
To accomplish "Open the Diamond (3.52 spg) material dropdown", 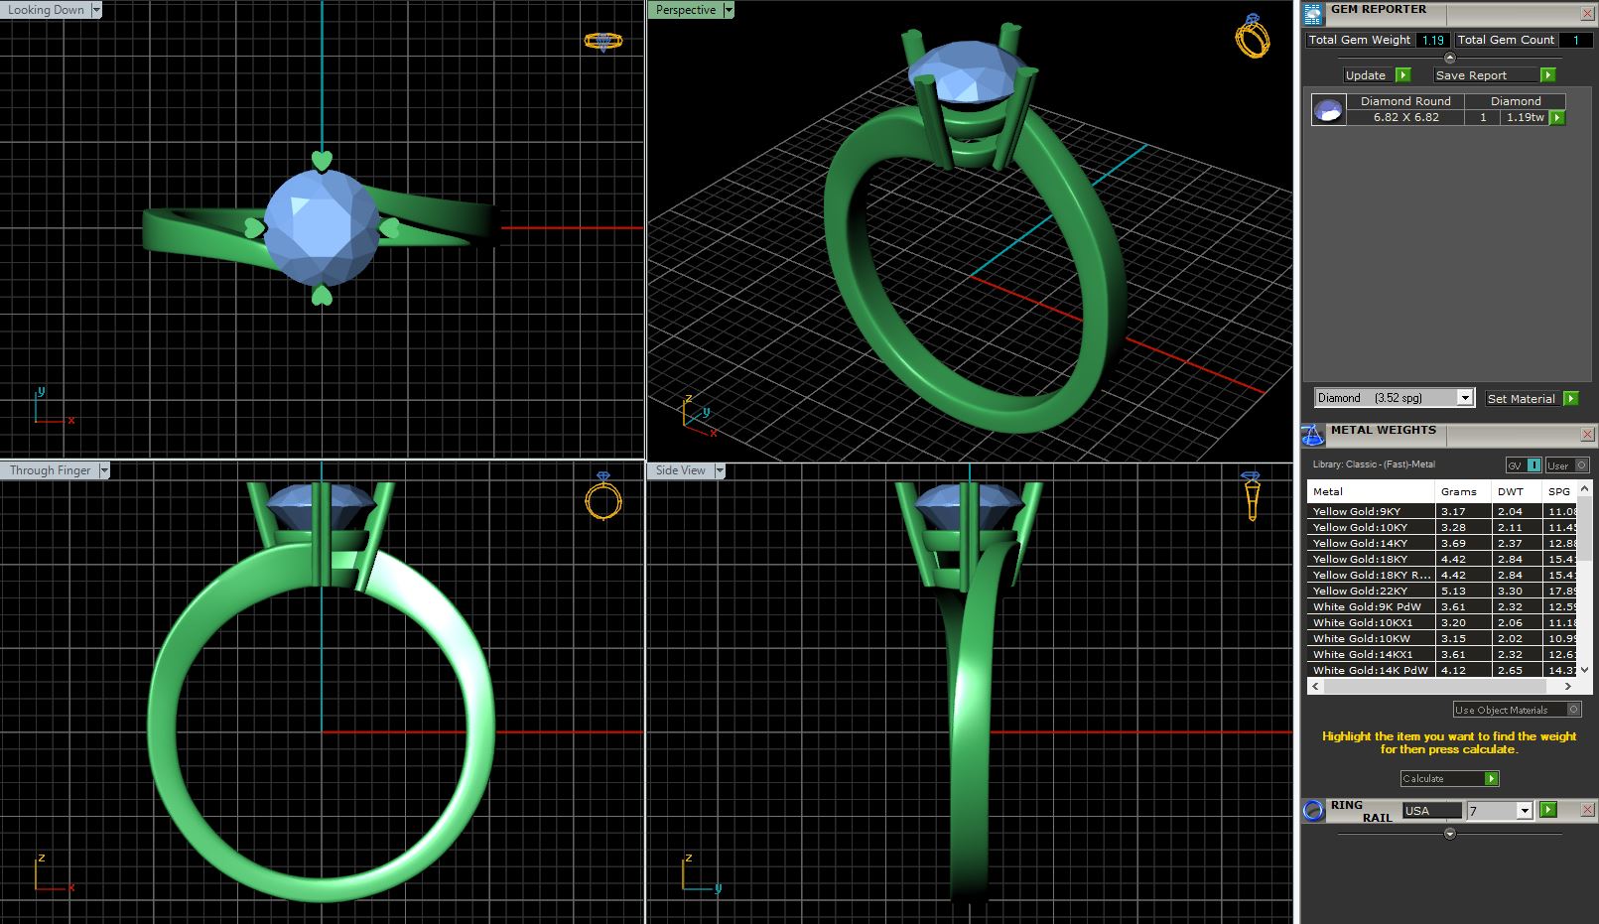I will (1464, 398).
